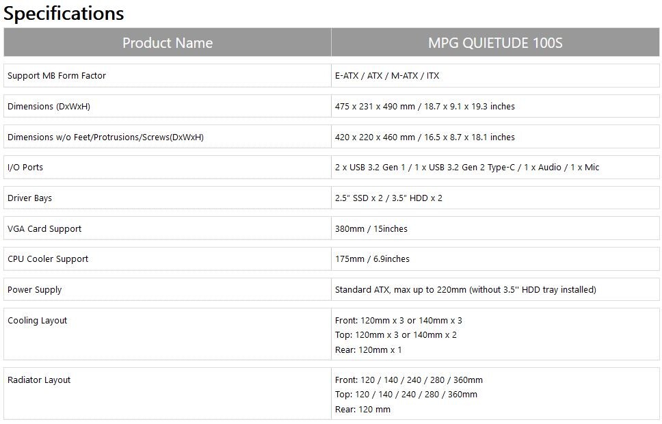
Task: Click the E-ATX / ATX / M-ATX / ITX value
Action: click(387, 76)
